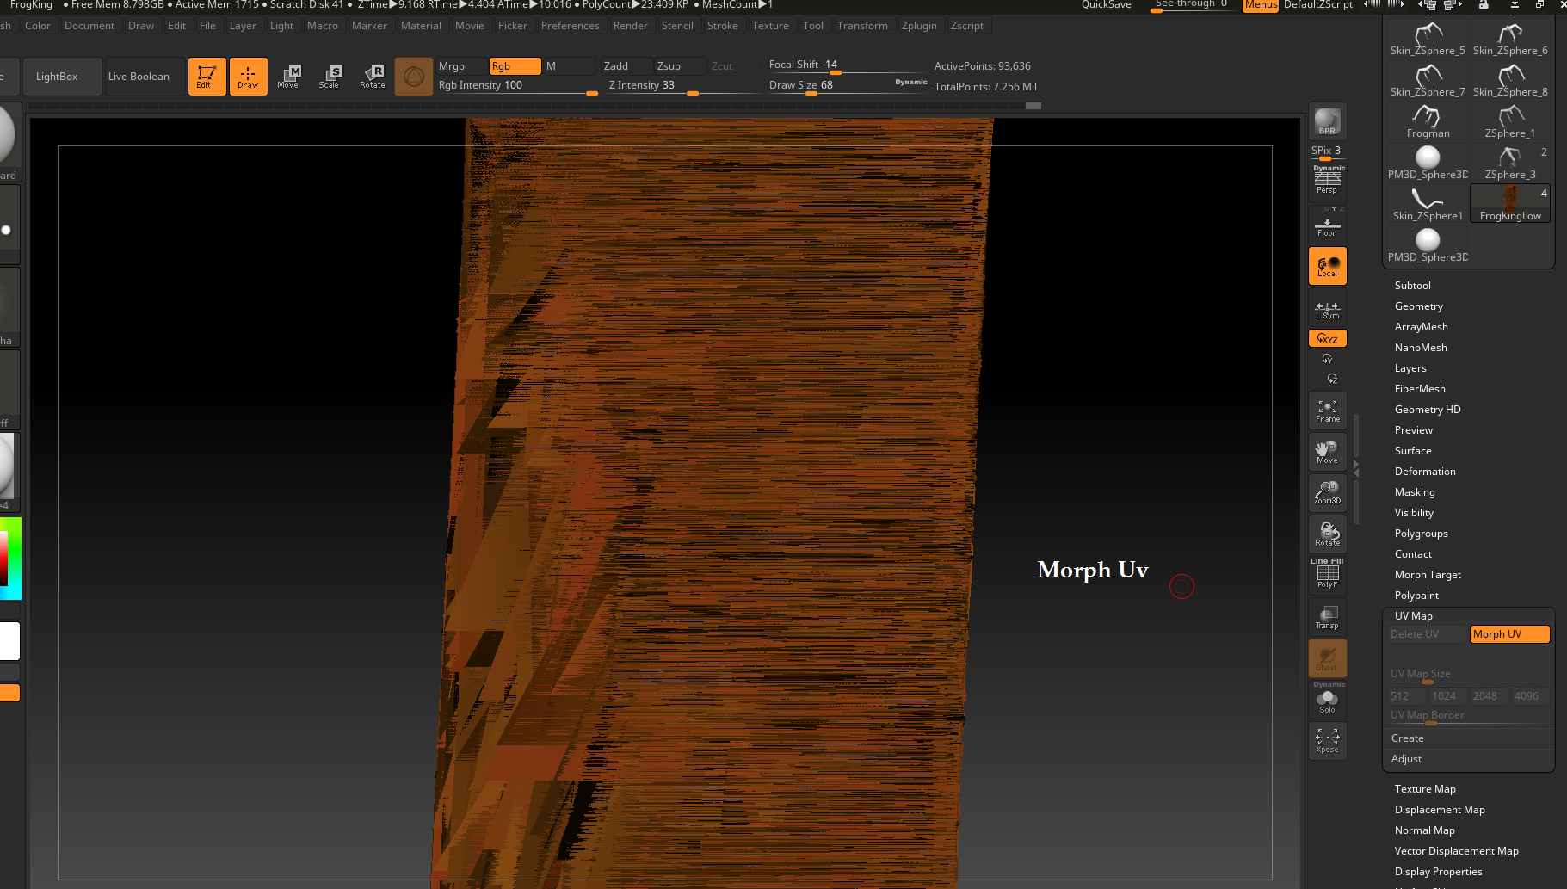Adjust the Rgb Intensity slider
Viewport: 1567px width, 889px height.
pyautogui.click(x=517, y=85)
